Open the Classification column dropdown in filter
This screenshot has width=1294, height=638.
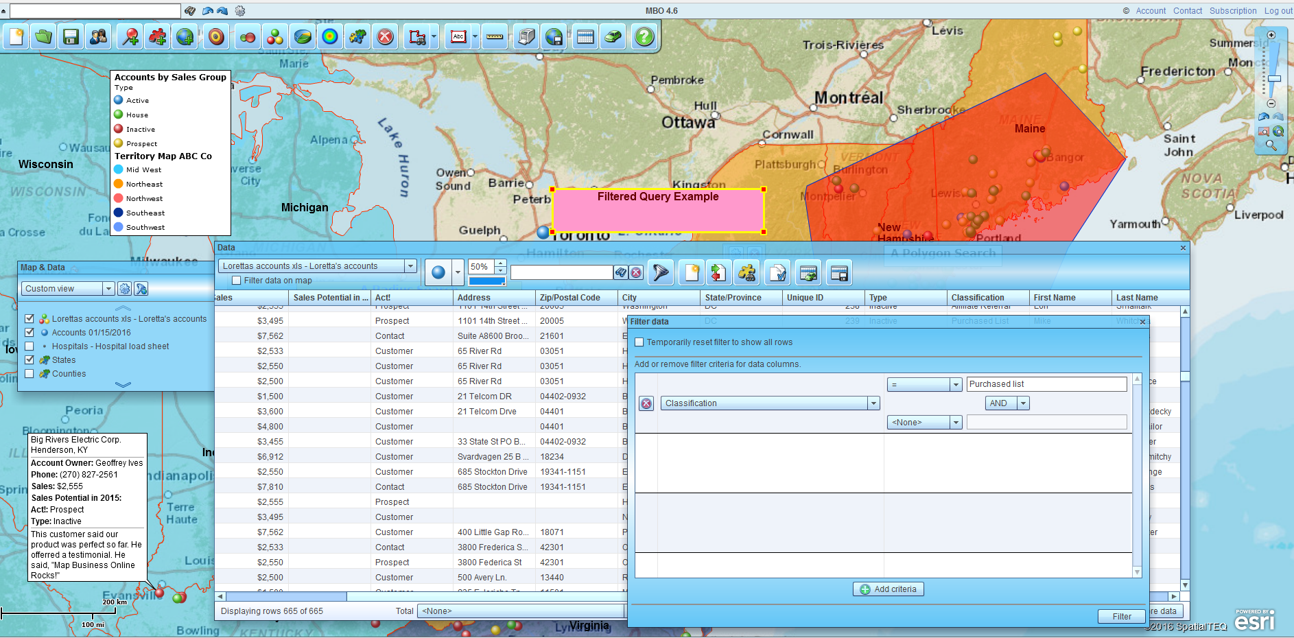point(770,403)
